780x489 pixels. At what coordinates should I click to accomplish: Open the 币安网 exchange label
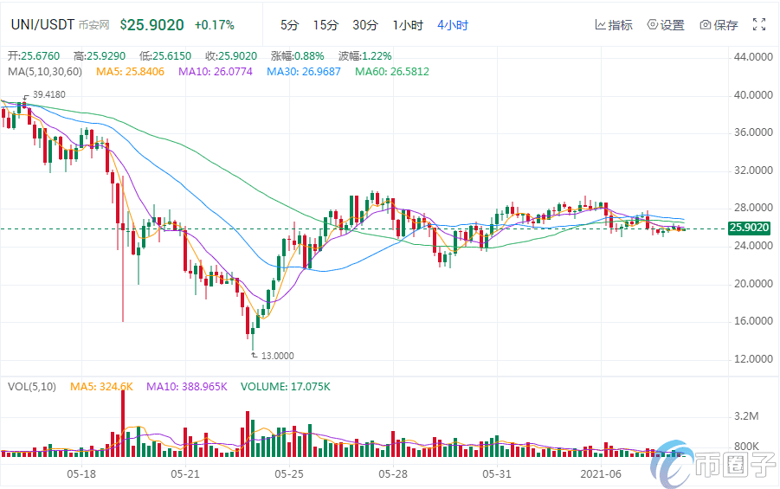[x=95, y=26]
